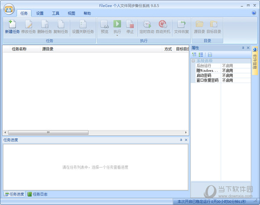Click the FileGee application orb button
The height and width of the screenshot is (205, 260).
9,9
